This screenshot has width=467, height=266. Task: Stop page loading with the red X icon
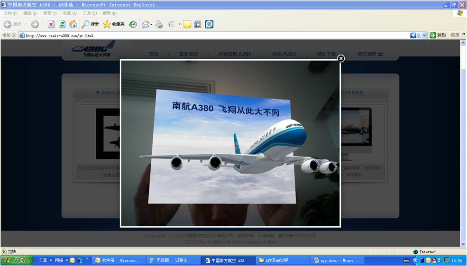(x=51, y=25)
